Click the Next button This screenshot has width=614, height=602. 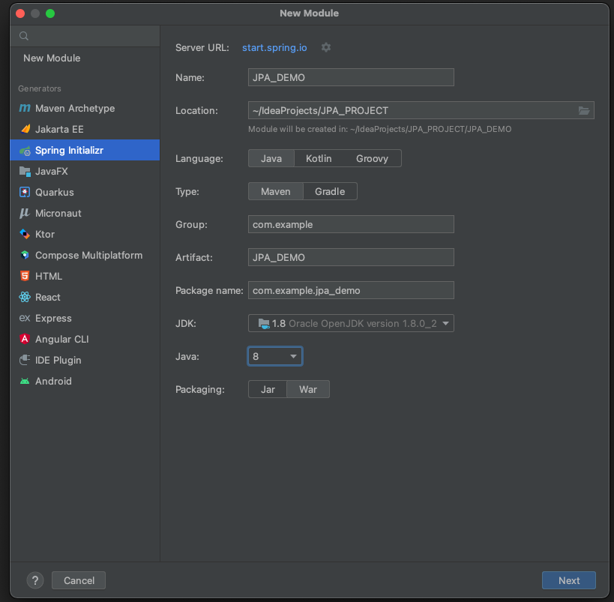[x=568, y=580]
